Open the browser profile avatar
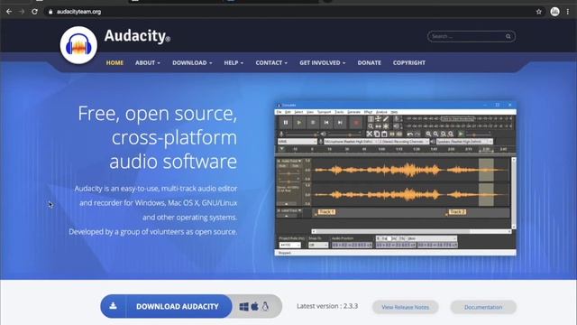577x325 pixels. pyautogui.click(x=555, y=12)
